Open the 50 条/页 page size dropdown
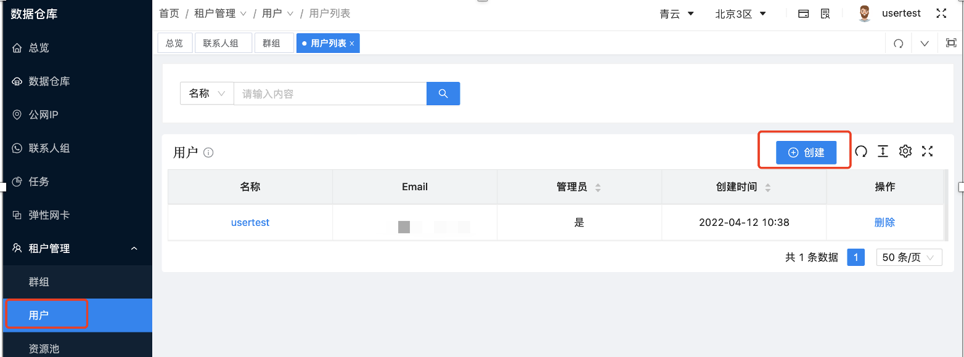 tap(909, 257)
